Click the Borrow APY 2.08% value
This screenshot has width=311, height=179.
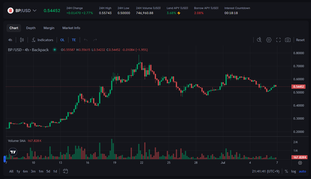coord(199,13)
